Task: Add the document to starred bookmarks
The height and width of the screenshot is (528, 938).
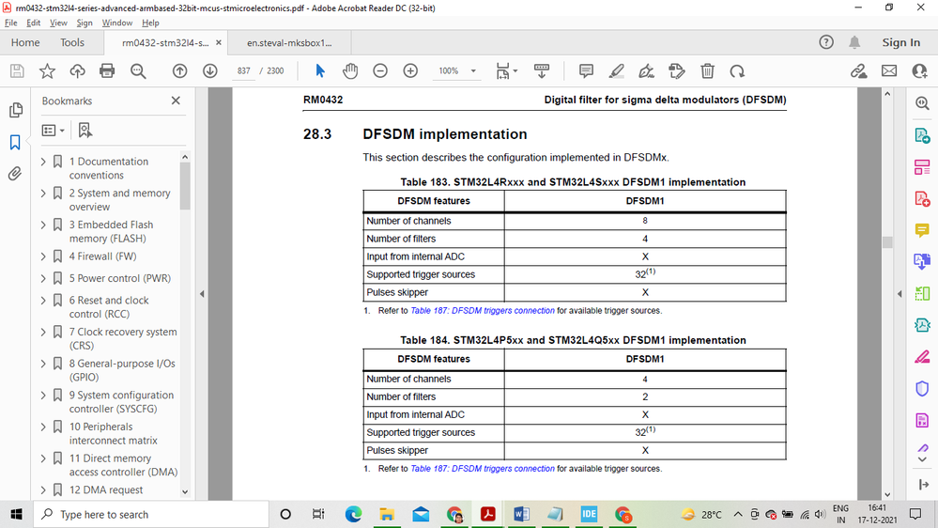Action: pos(47,71)
